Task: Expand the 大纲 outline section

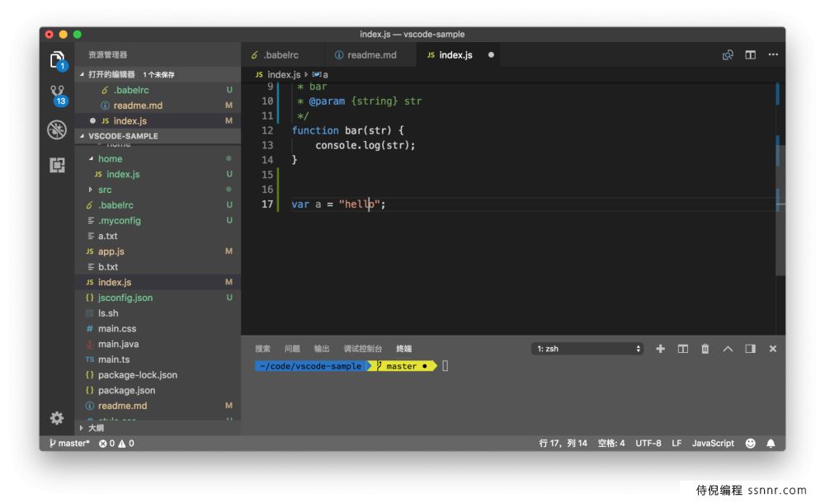Action: (158, 428)
